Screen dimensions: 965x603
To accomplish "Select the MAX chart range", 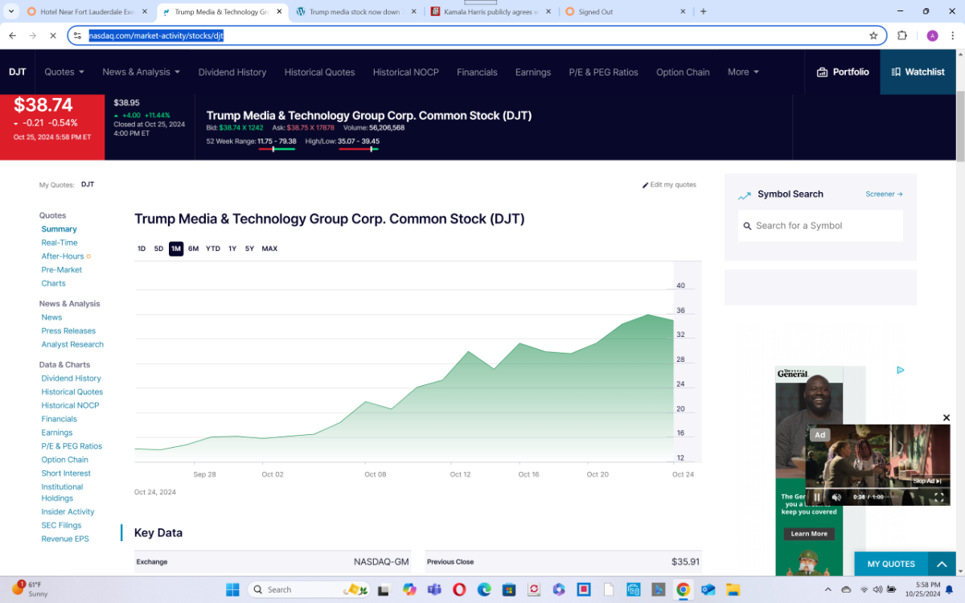I will point(269,248).
